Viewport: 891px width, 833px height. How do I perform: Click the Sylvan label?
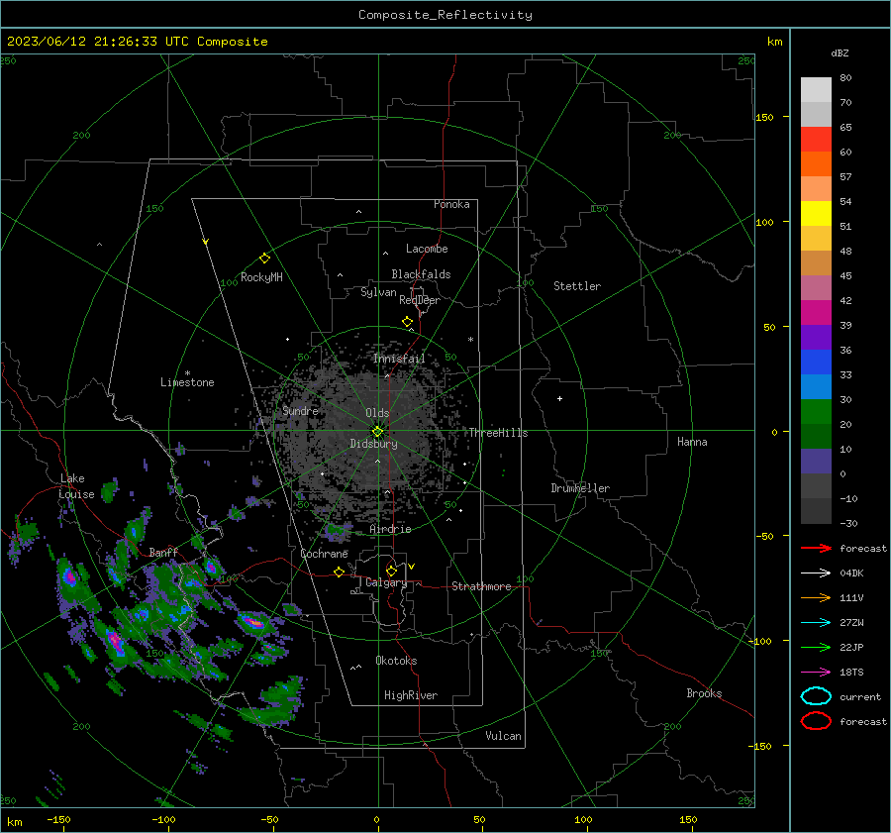pos(378,292)
